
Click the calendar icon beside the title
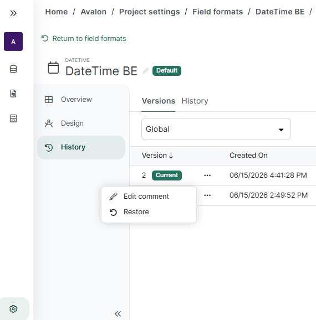[53, 68]
